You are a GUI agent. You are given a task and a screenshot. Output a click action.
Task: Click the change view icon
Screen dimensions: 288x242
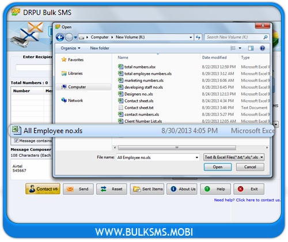pos(233,48)
